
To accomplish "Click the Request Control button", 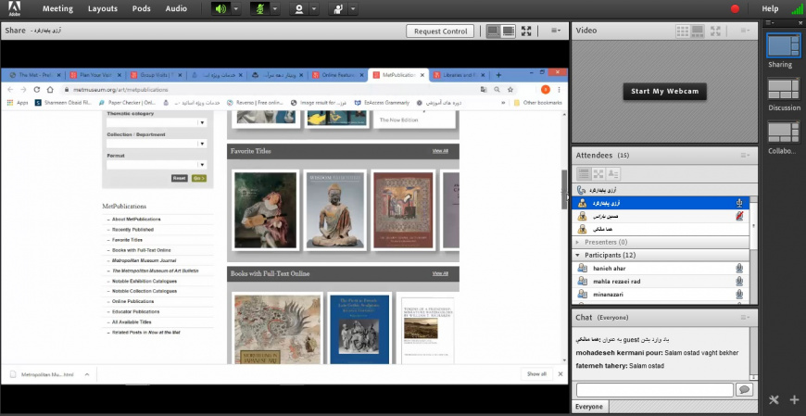I will (x=440, y=31).
